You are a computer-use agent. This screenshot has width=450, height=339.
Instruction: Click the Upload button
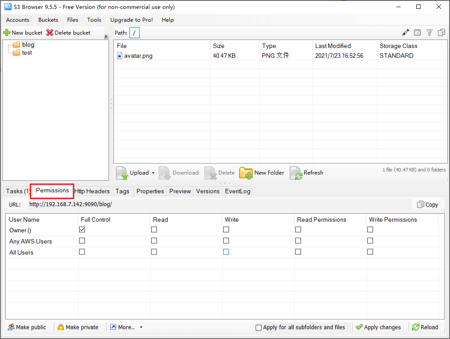click(x=133, y=173)
